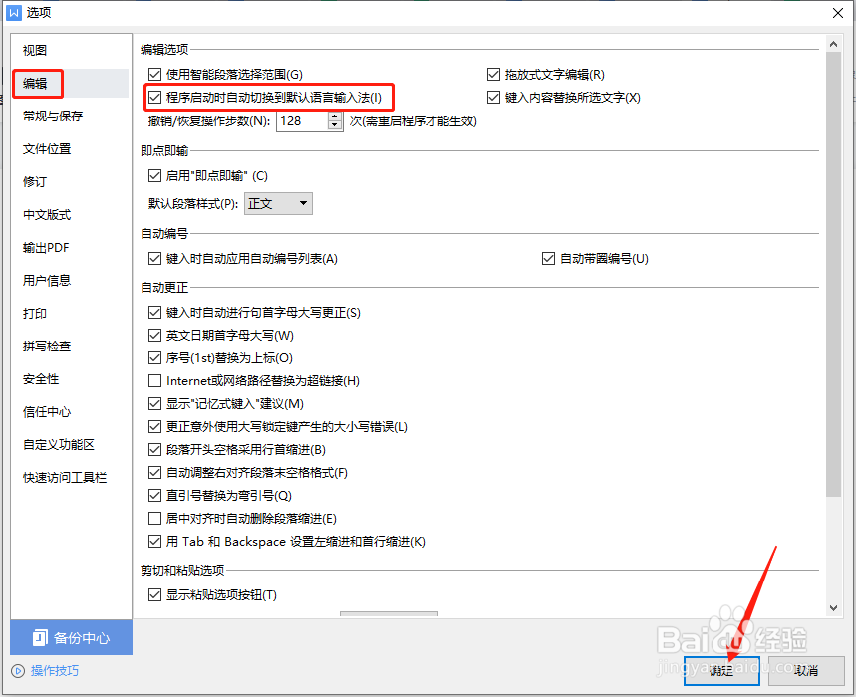Viewport: 856px width, 697px height.
Task: Click the undo steps number field
Action: 303,121
